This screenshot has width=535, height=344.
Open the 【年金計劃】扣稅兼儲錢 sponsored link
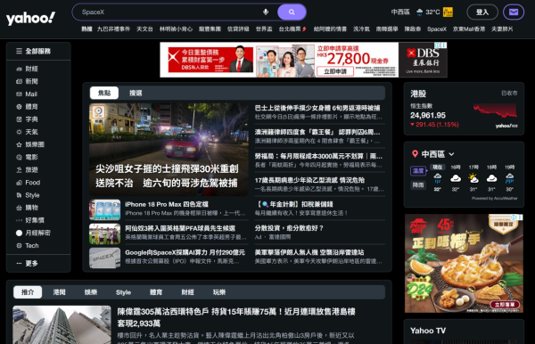pos(293,204)
